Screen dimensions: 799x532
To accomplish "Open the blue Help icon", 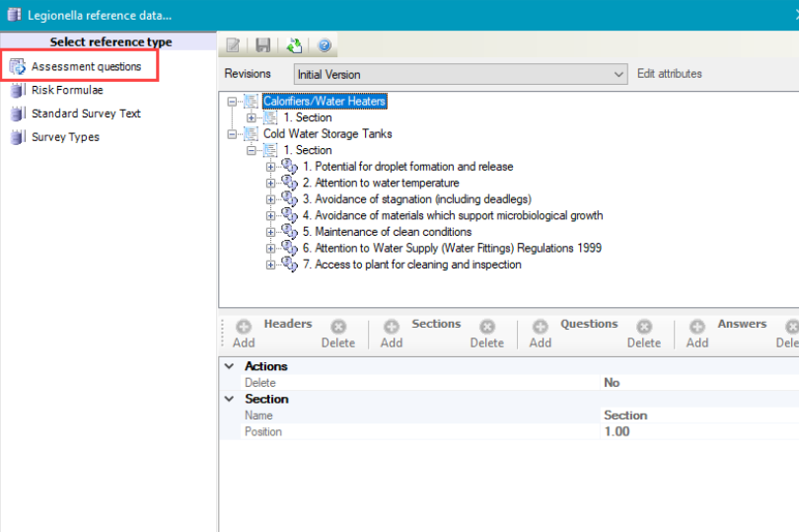I will (x=323, y=45).
